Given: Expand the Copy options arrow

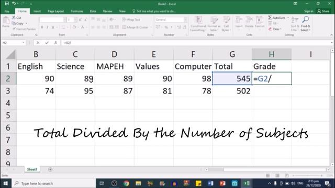Looking at the screenshot, I should click(x=26, y=23).
